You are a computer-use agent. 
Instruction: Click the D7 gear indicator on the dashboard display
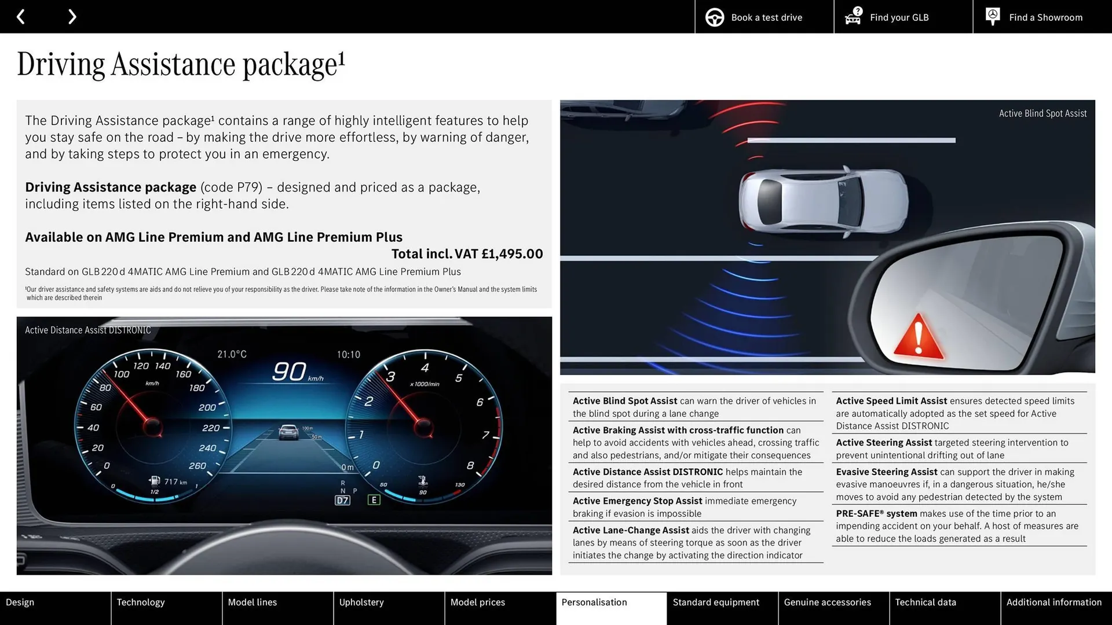(x=342, y=499)
